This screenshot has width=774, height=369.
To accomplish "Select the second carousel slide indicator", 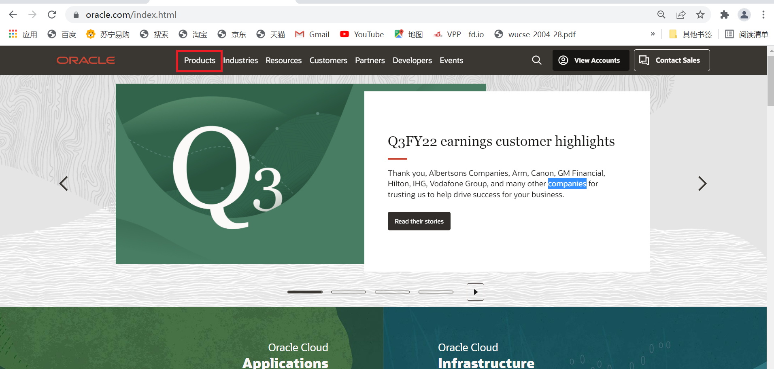I will point(349,292).
